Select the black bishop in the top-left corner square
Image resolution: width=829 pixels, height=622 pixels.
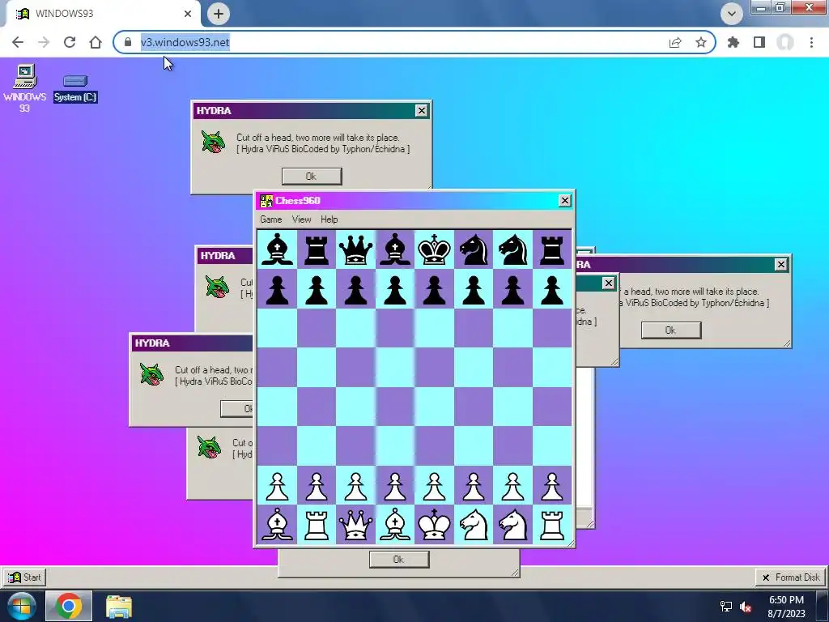277,249
